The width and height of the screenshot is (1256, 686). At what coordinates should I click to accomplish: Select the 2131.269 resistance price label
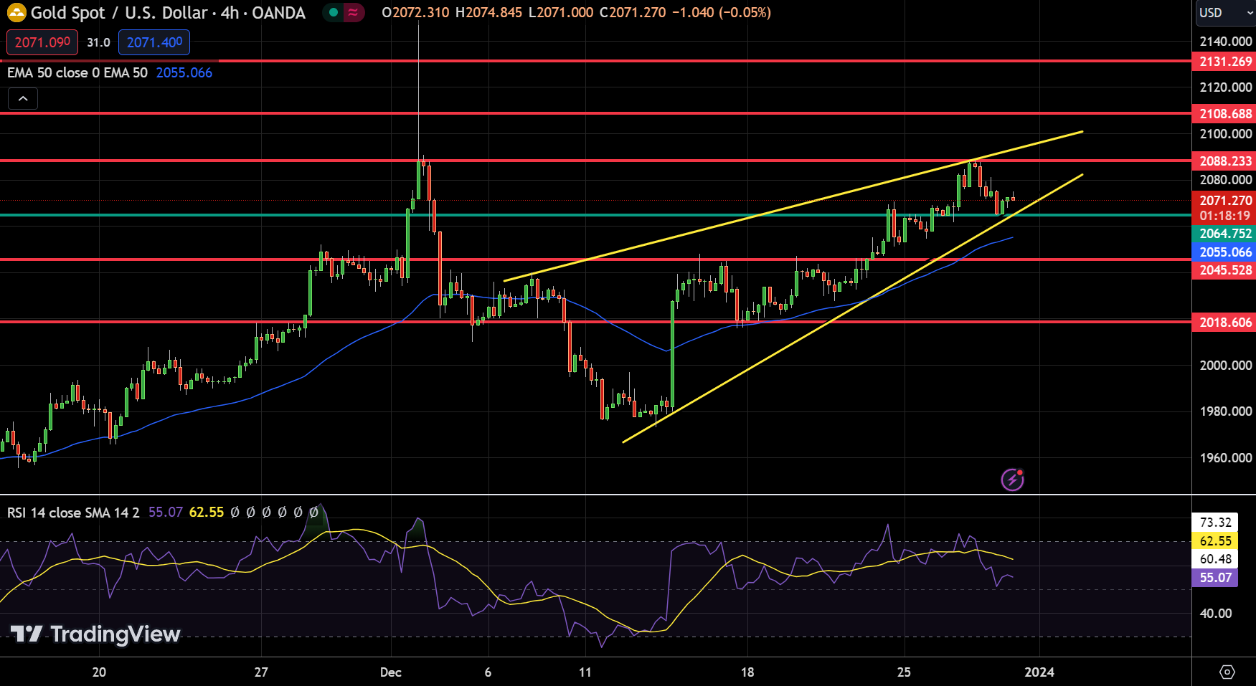pos(1224,62)
